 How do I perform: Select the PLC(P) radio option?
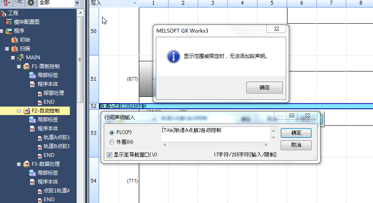click(x=112, y=133)
